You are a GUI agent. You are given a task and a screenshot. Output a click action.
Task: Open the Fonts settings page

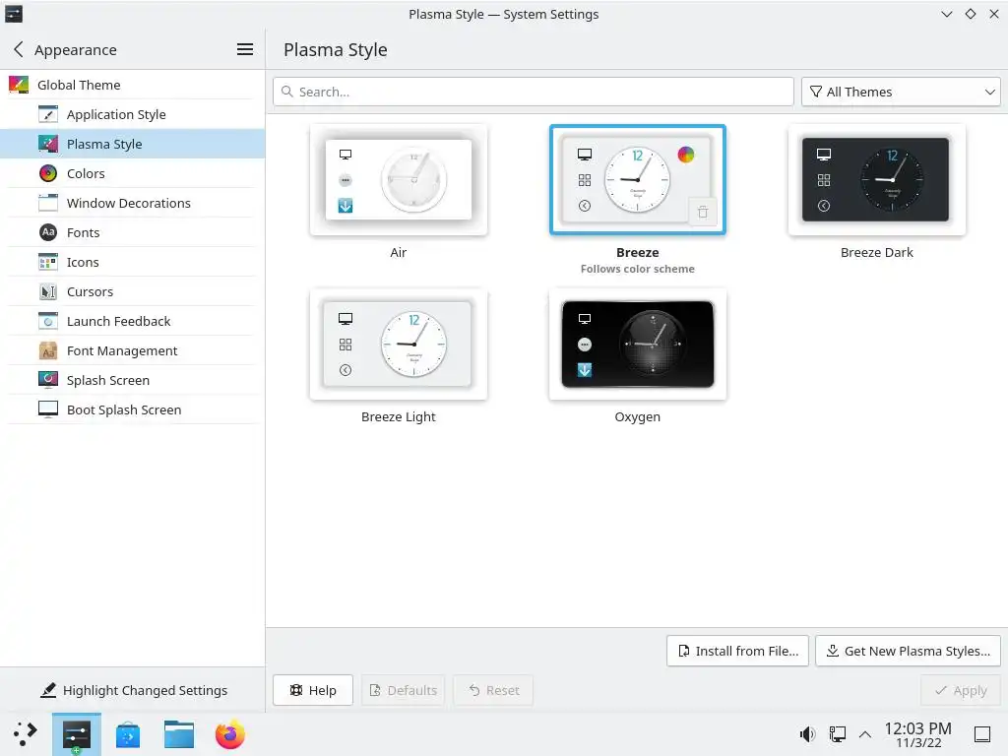coord(133,232)
